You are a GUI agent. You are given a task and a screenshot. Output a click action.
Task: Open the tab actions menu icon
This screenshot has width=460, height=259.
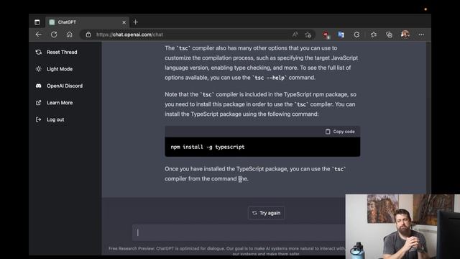[37, 22]
